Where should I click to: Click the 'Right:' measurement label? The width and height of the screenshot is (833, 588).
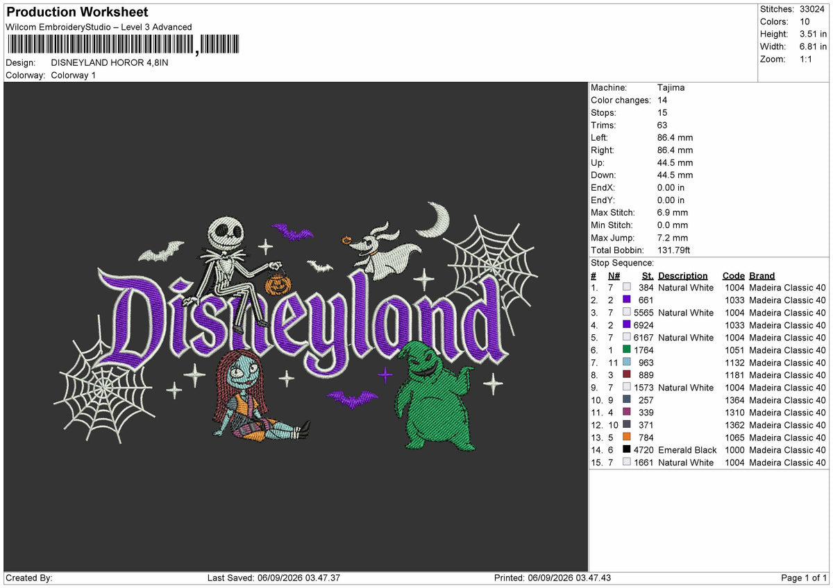click(x=602, y=150)
